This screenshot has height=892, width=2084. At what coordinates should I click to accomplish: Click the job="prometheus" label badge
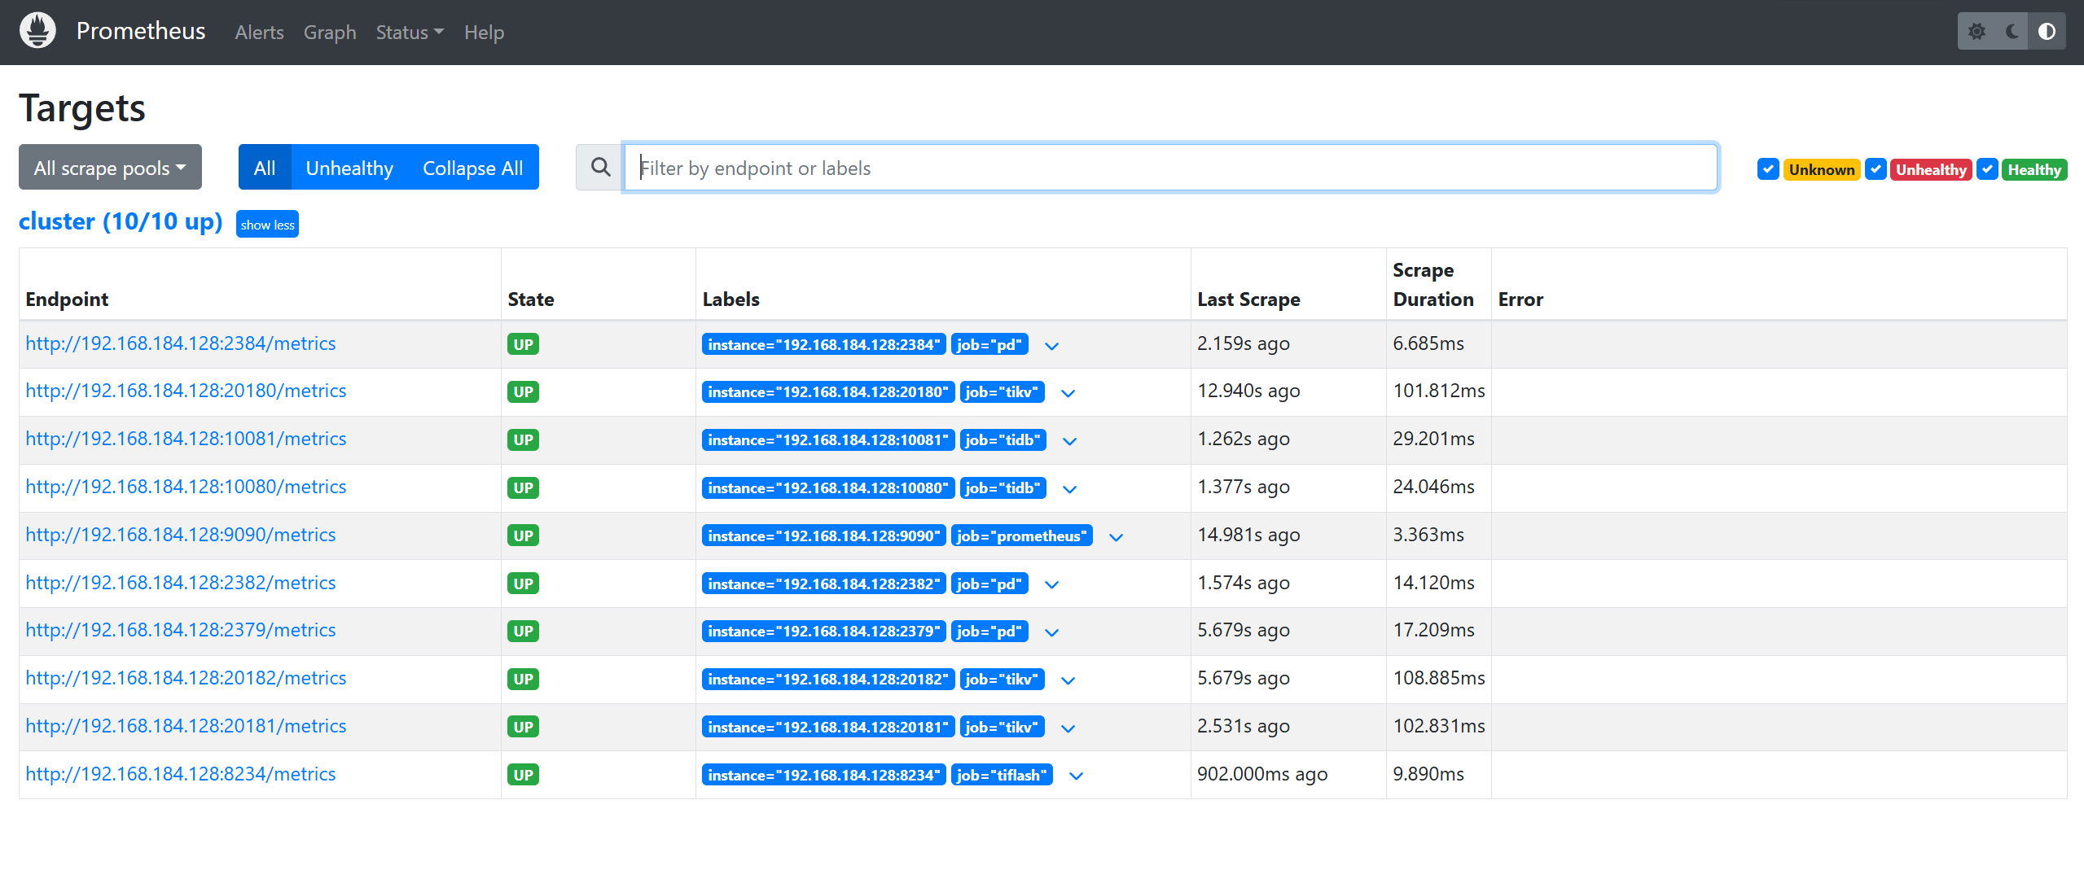pyautogui.click(x=1021, y=536)
